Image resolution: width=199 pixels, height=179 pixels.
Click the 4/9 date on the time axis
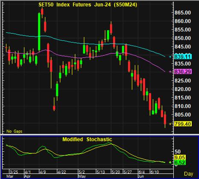(x=43, y=172)
